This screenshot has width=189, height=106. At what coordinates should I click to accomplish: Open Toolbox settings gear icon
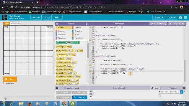tap(87, 24)
